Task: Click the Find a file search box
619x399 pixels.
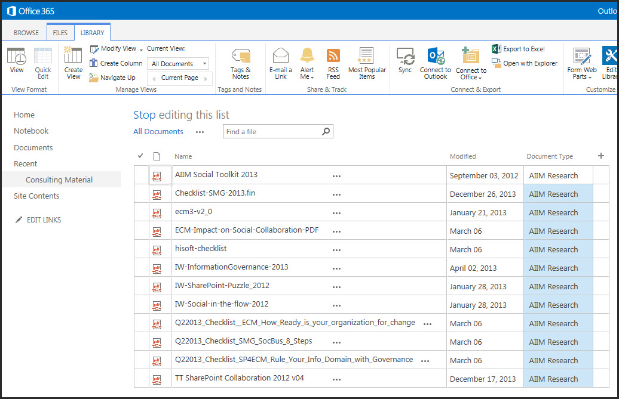Action: point(272,132)
